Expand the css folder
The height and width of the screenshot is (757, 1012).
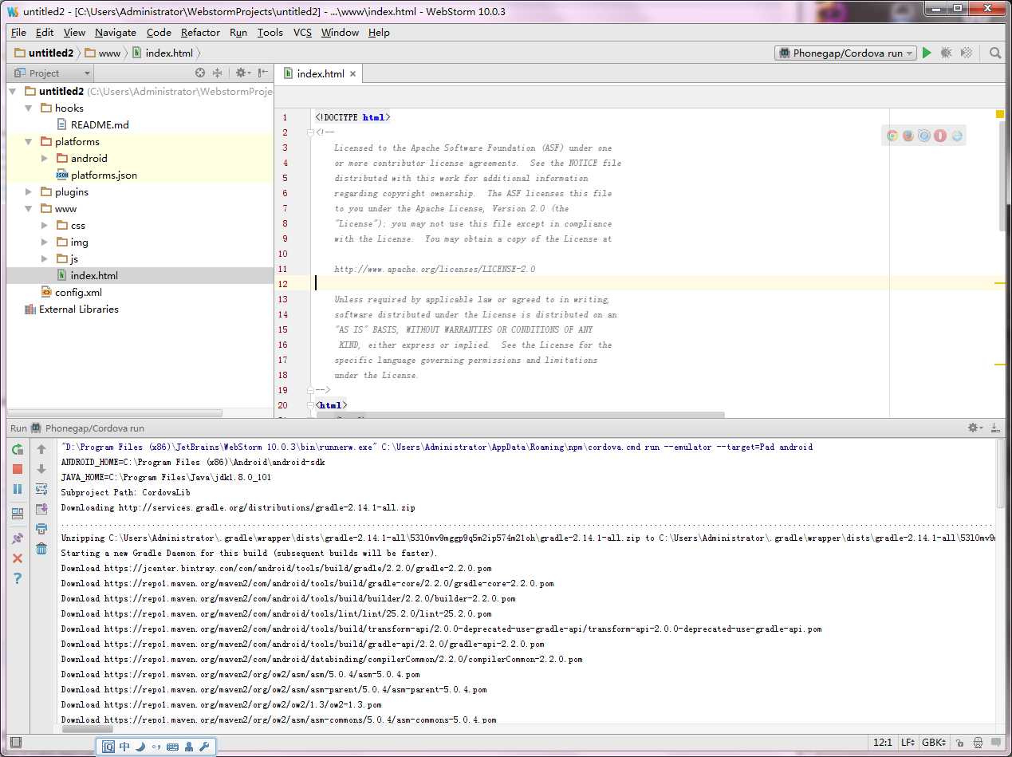click(45, 226)
